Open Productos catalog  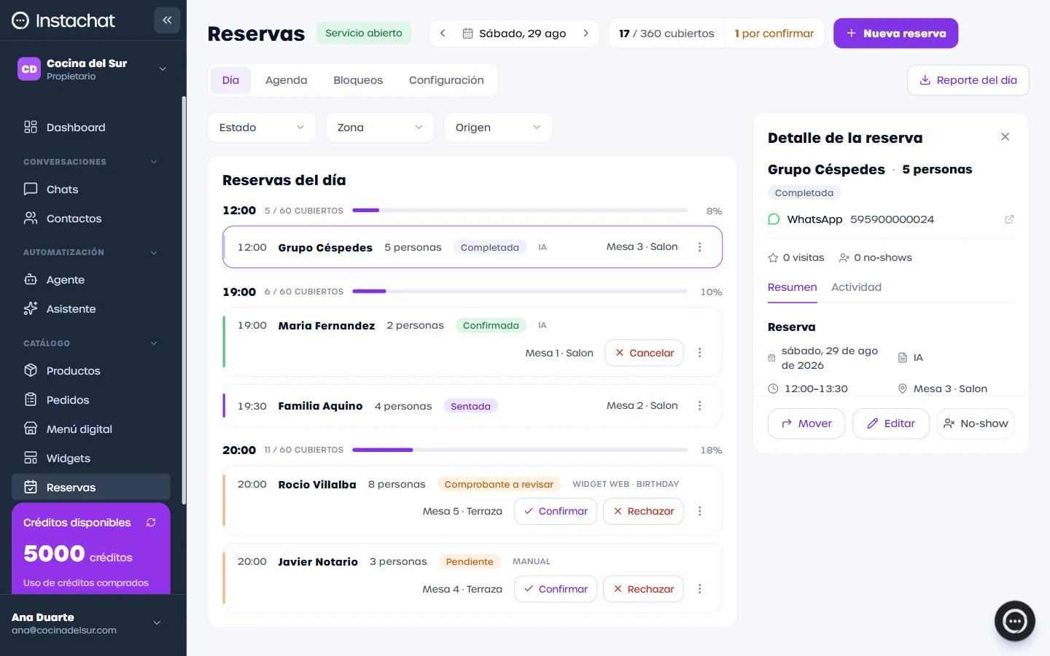(91, 371)
